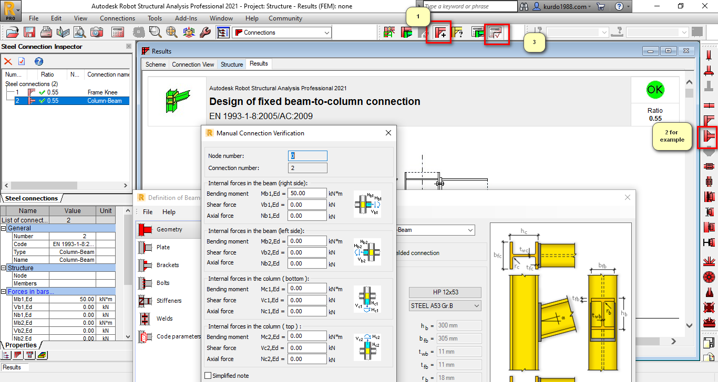Image resolution: width=718 pixels, height=382 pixels.
Task: Select the Zoom magnifier tool
Action: pos(155,32)
